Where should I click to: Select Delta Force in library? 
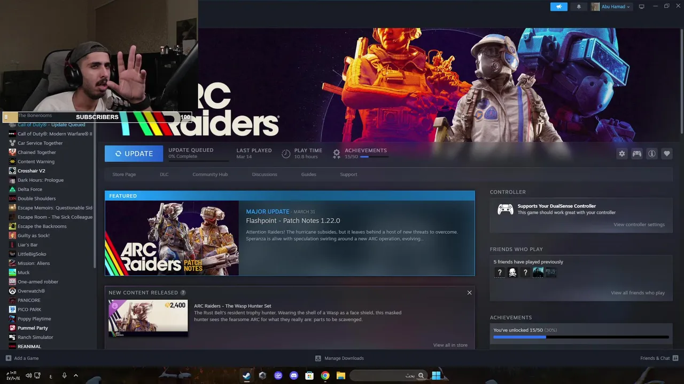30,189
